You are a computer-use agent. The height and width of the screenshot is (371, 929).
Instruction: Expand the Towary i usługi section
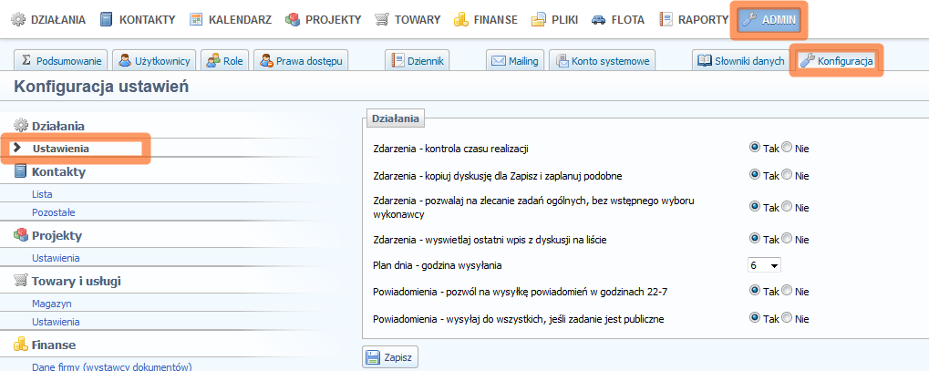(x=77, y=281)
